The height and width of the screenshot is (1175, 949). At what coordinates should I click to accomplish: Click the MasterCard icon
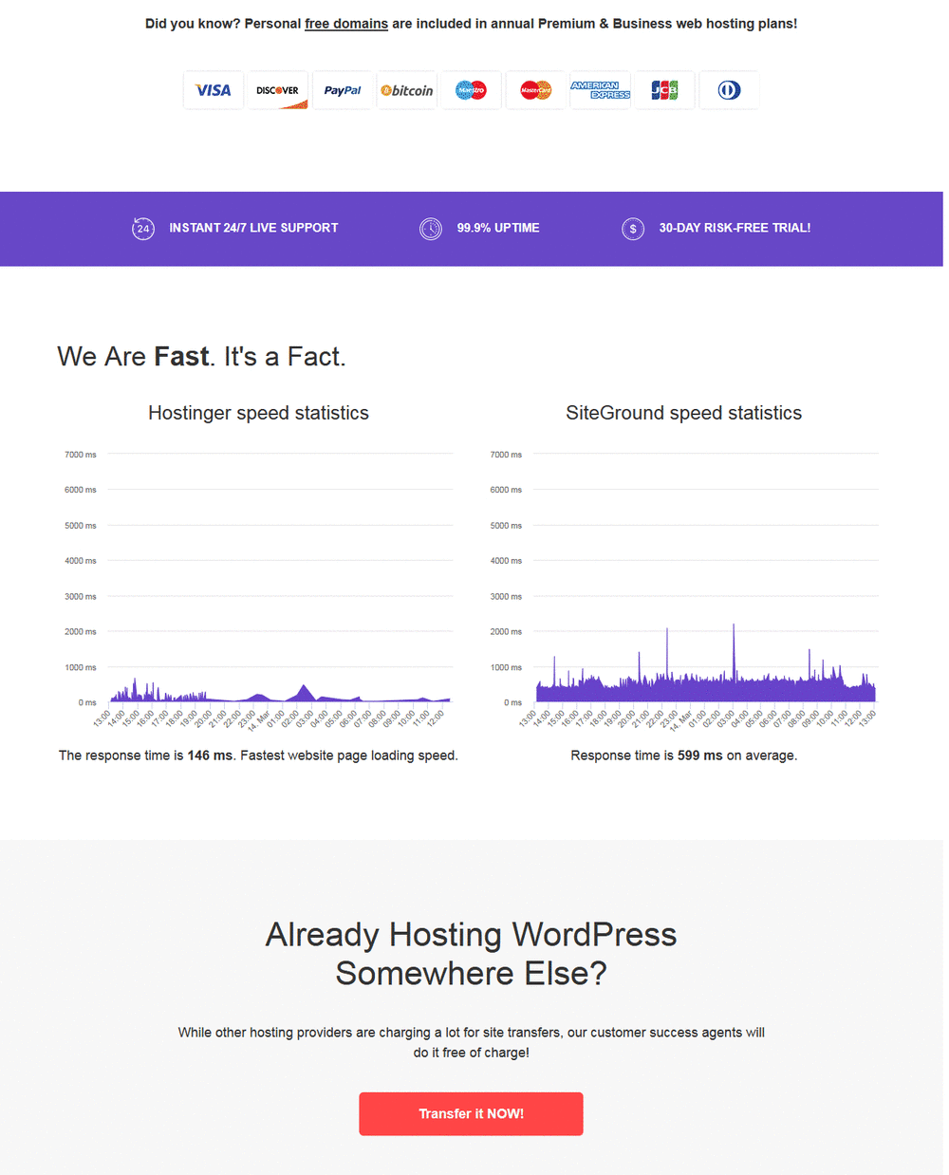click(536, 90)
